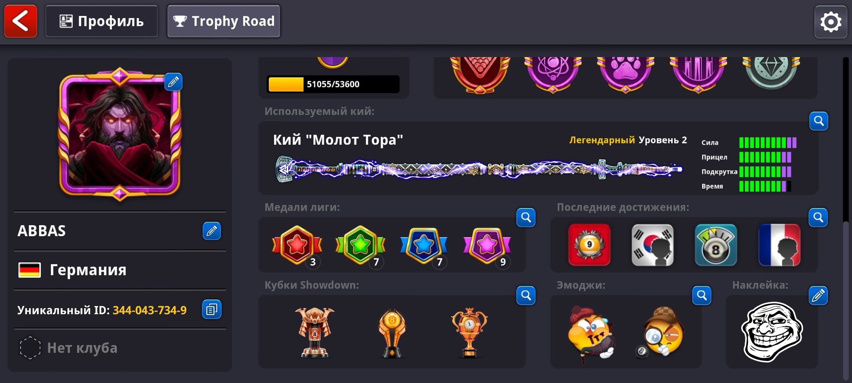Open magnifier for recent achievements
The height and width of the screenshot is (383, 852).
click(818, 217)
